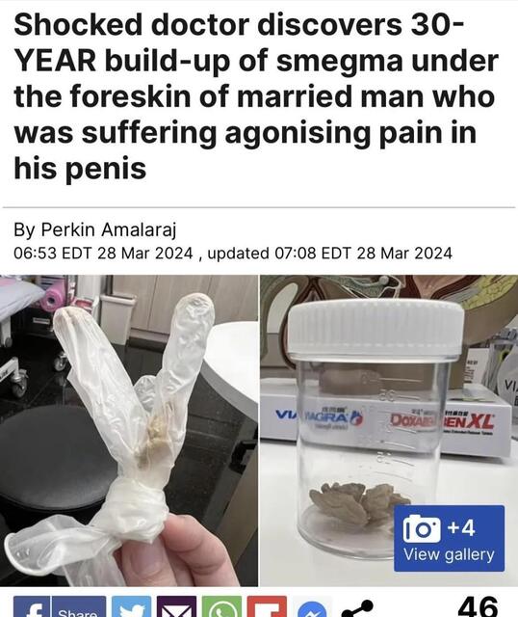Open the View gallery button

point(449,538)
